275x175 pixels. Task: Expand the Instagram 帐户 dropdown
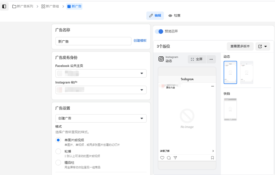pyautogui.click(x=101, y=90)
